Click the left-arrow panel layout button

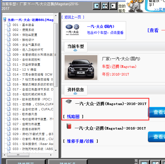(113, 6)
